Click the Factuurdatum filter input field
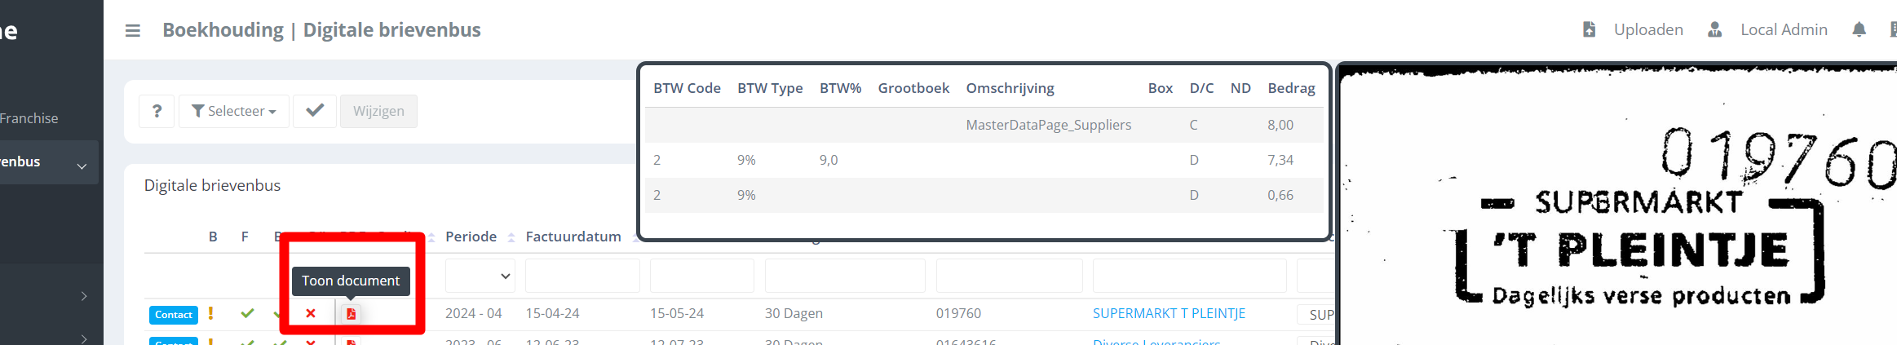Image resolution: width=1897 pixels, height=345 pixels. (581, 276)
